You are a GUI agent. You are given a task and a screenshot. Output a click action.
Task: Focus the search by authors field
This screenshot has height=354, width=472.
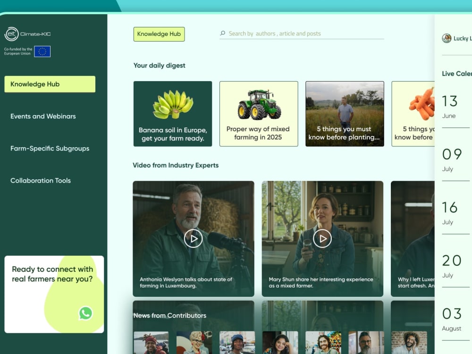point(302,34)
